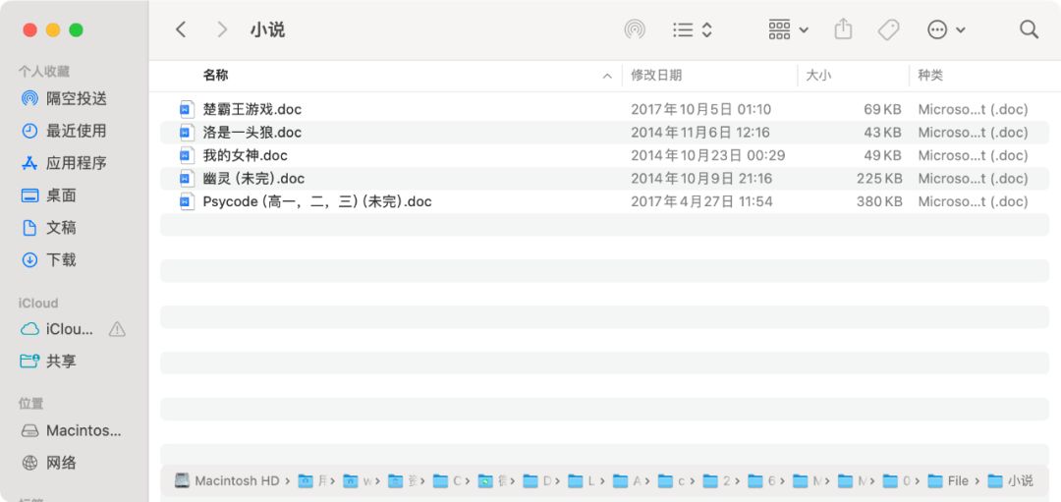Screen dimensions: 1061x502
Task: Select the 我的女神.doc file icon
Action: [x=187, y=155]
